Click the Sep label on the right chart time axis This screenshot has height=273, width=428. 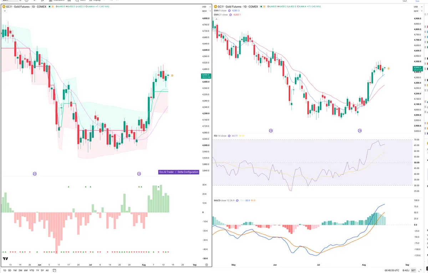408,265
